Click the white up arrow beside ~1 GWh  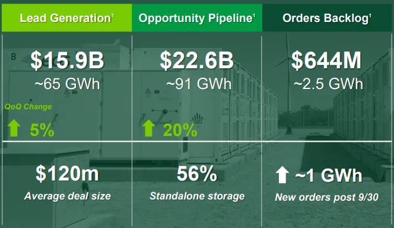point(282,175)
